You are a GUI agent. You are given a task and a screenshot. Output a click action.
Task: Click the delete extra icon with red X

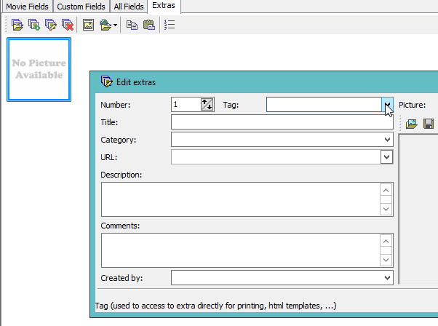click(68, 25)
